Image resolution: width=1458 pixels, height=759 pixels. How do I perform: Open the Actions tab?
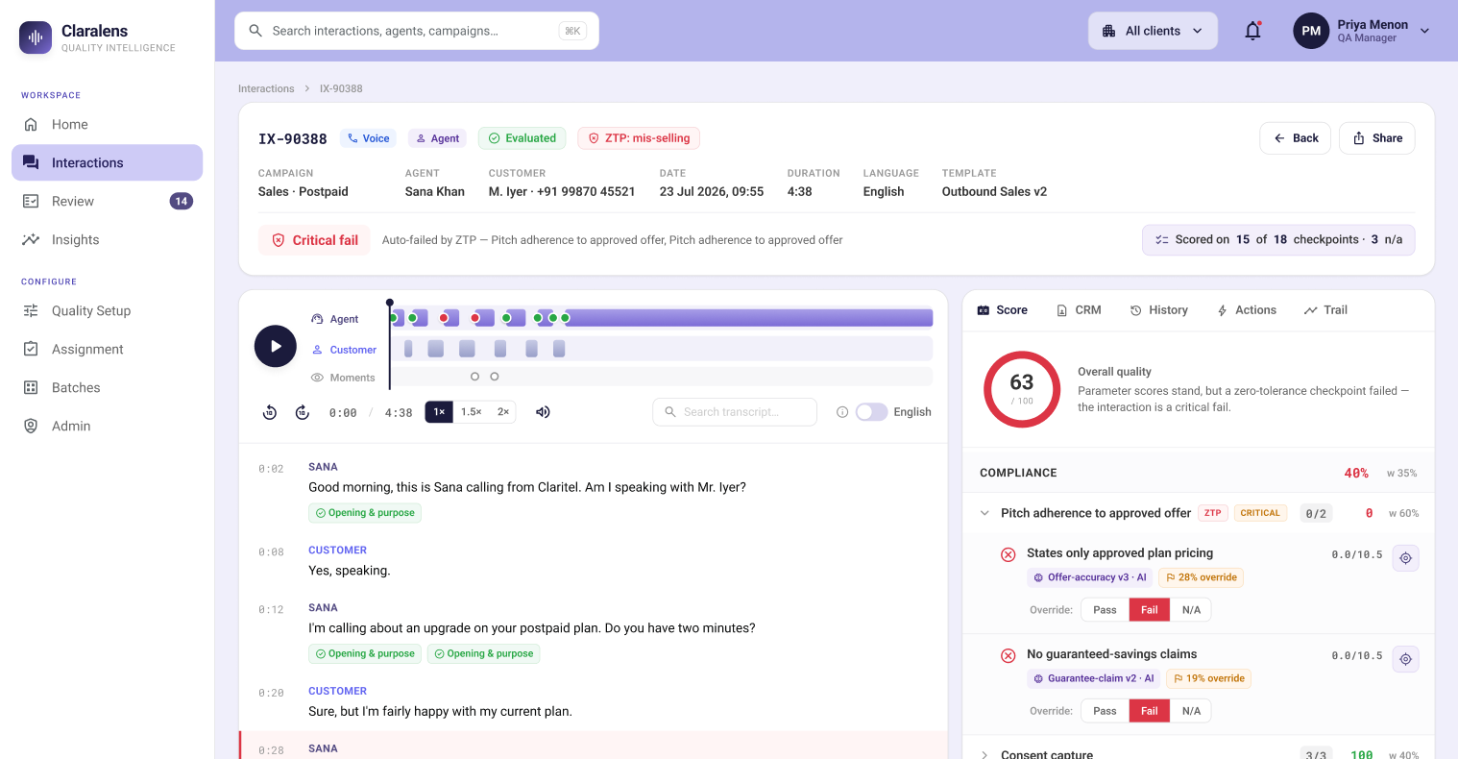point(1246,310)
